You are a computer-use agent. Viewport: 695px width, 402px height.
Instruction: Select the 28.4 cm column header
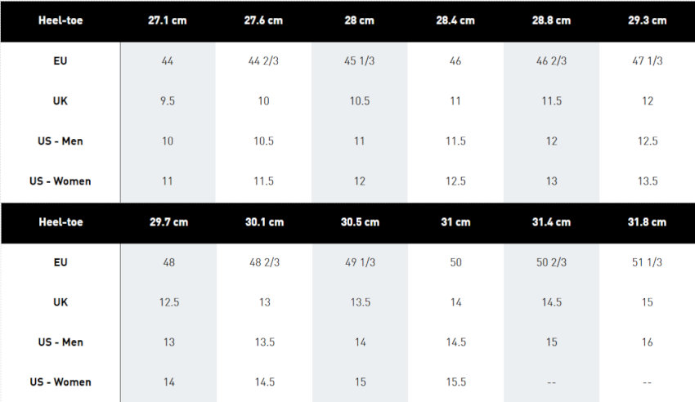(455, 20)
